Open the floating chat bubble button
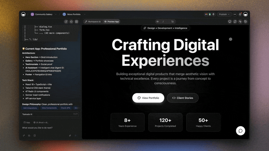This screenshot has height=151, width=269. click(x=240, y=131)
